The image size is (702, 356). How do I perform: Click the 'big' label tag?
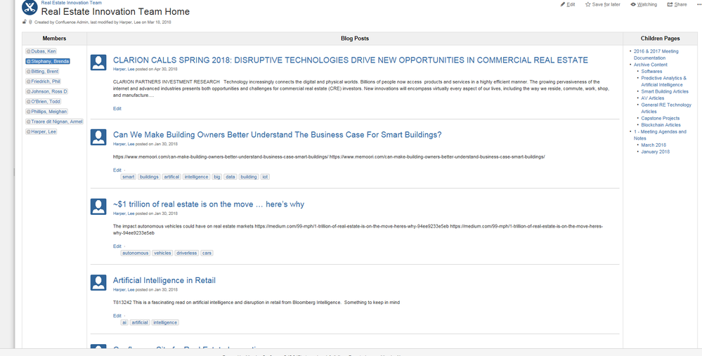[x=217, y=177]
